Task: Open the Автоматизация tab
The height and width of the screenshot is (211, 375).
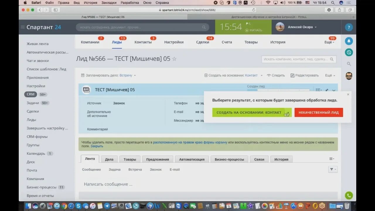Action: [192, 159]
